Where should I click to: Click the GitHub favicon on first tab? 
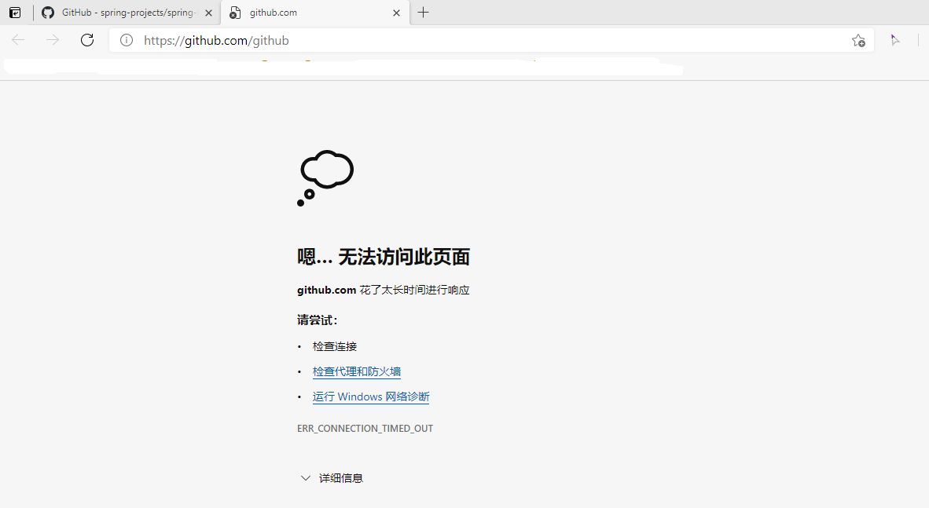click(48, 13)
